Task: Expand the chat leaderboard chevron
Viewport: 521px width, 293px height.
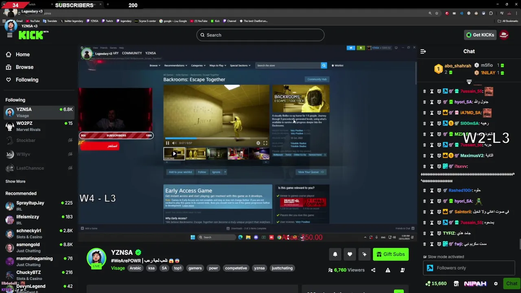Action: [x=469, y=82]
